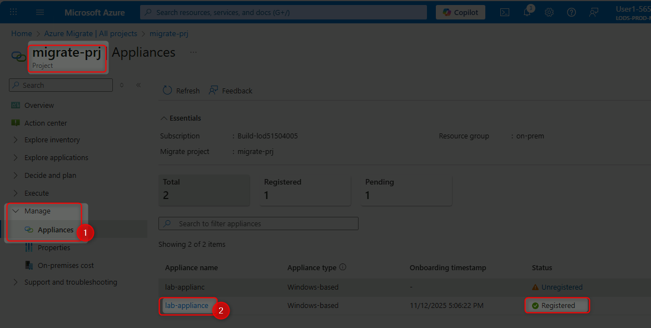Click the Build-lod51504005 subscription value

coord(267,136)
